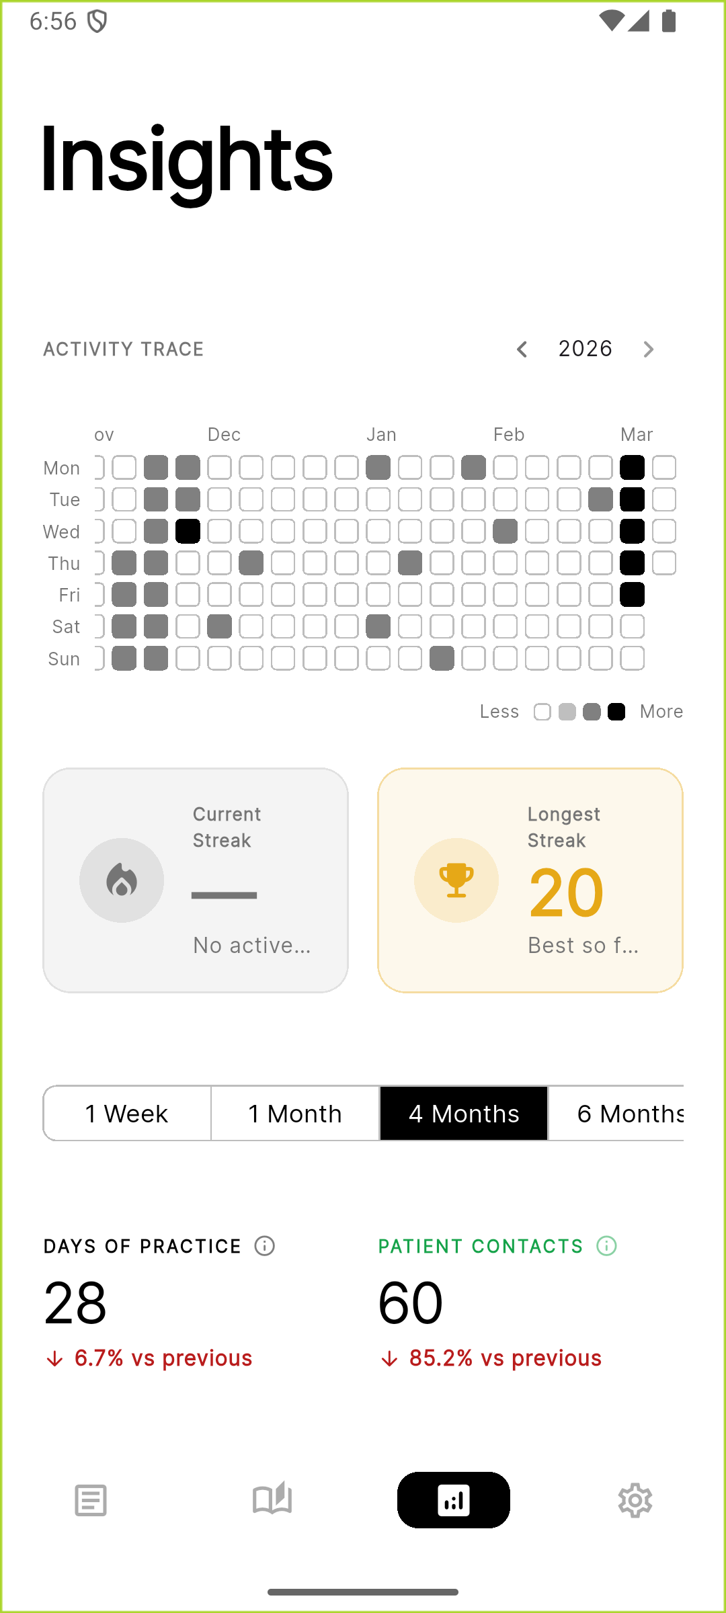Select the Insights bar-chart tab icon

coord(454,1500)
